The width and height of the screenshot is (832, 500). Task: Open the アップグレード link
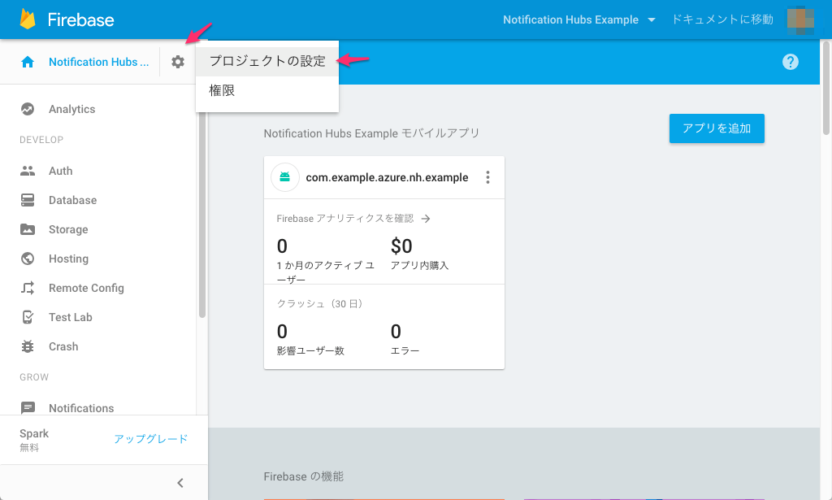[x=151, y=437]
